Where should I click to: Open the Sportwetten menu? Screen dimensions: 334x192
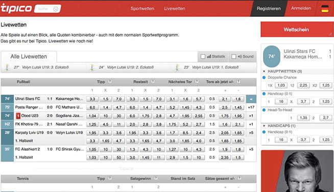pos(142,9)
